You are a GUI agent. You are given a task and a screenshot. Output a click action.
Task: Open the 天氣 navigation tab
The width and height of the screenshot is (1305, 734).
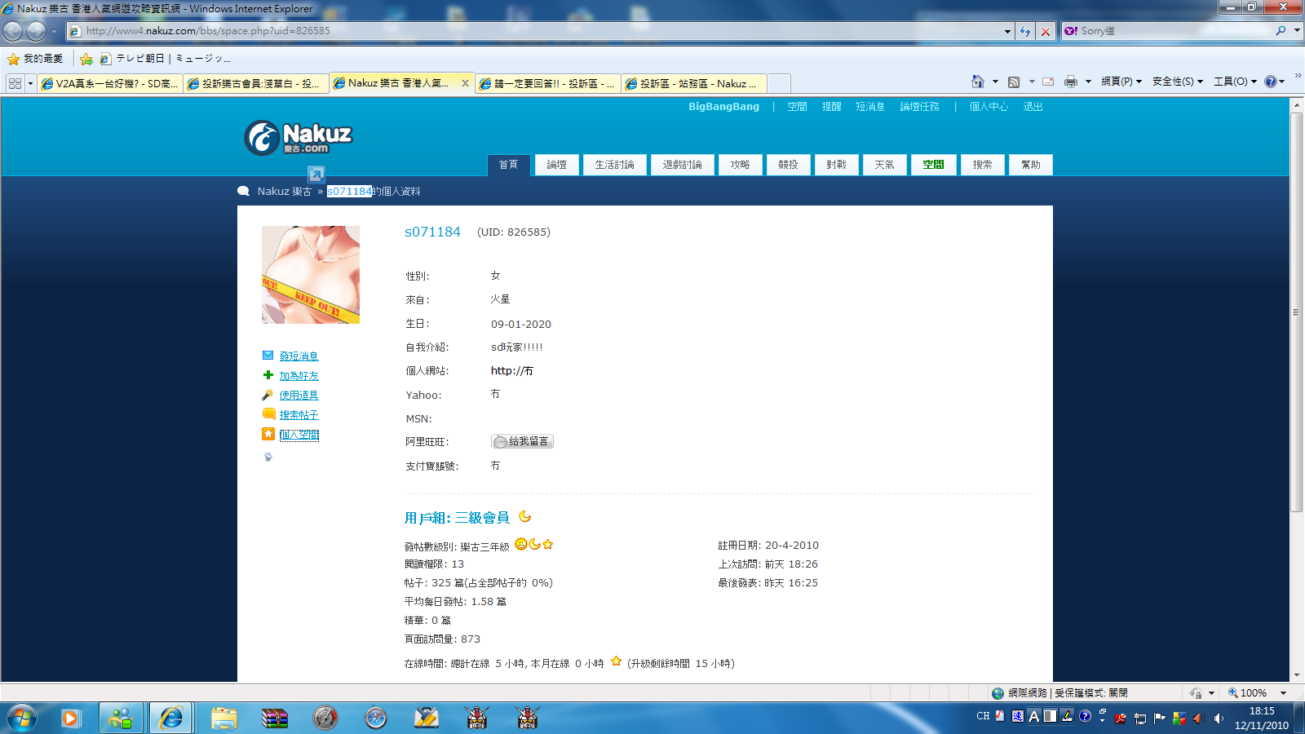885,165
